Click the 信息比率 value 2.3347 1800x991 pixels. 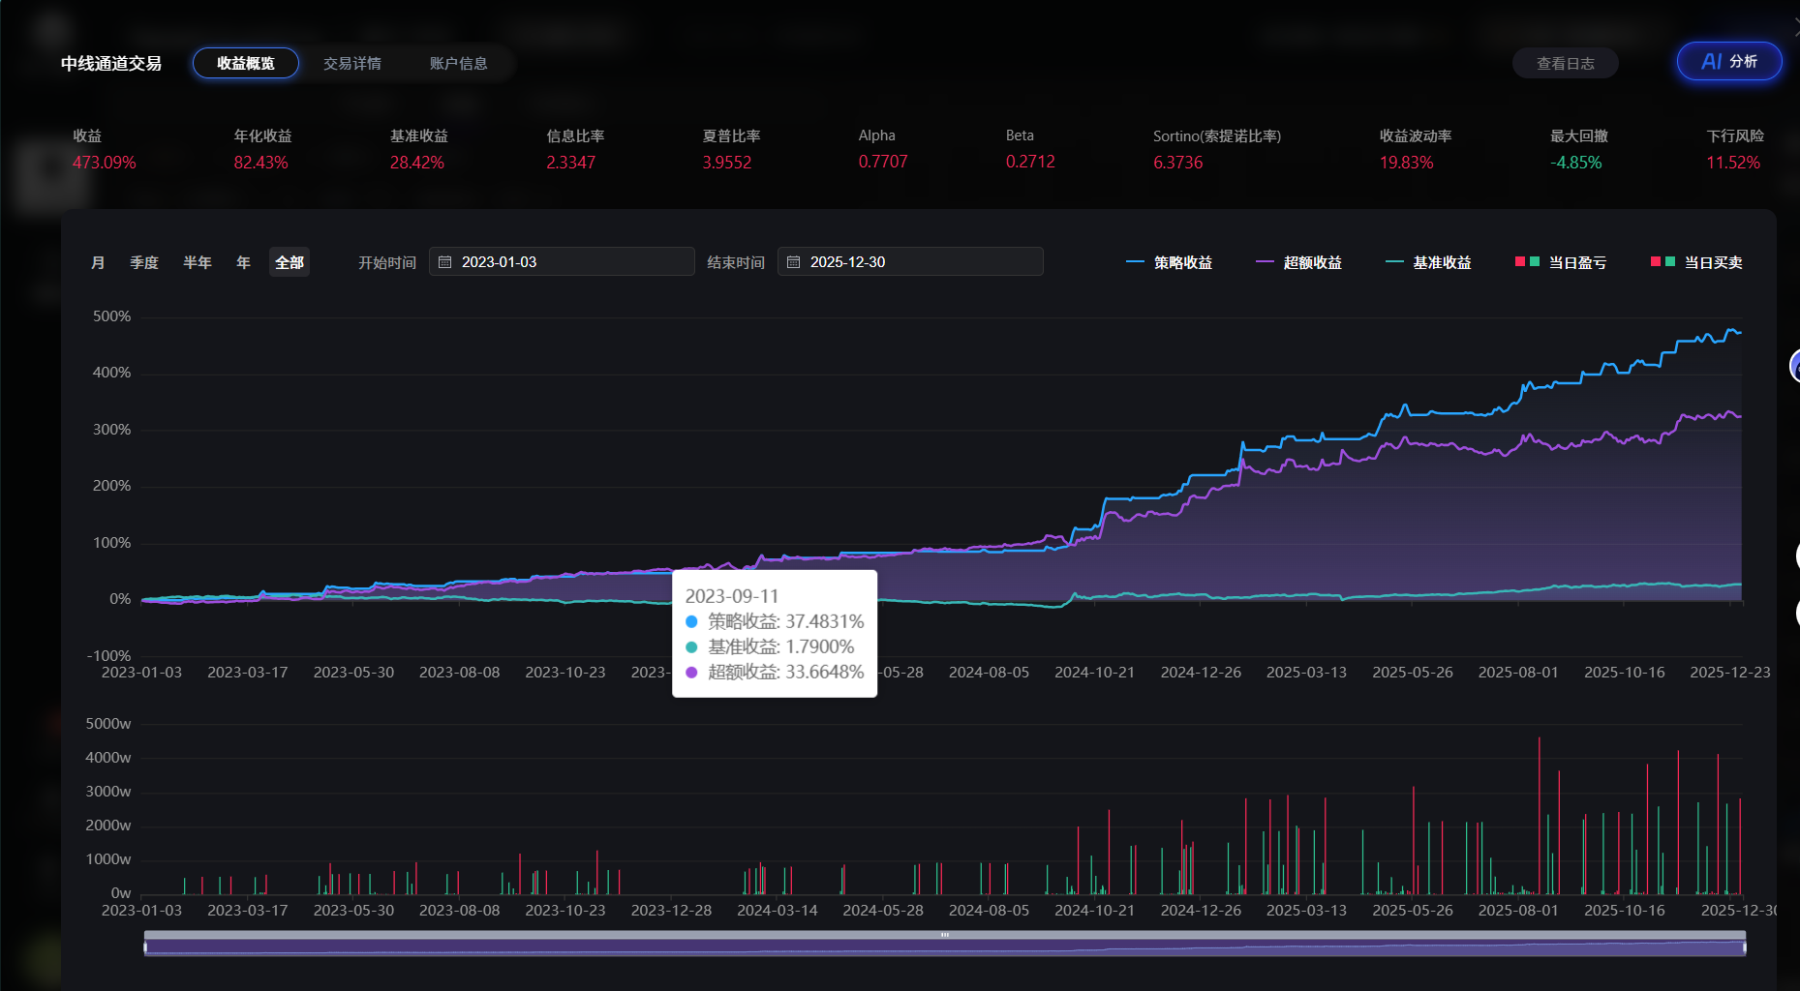point(570,163)
